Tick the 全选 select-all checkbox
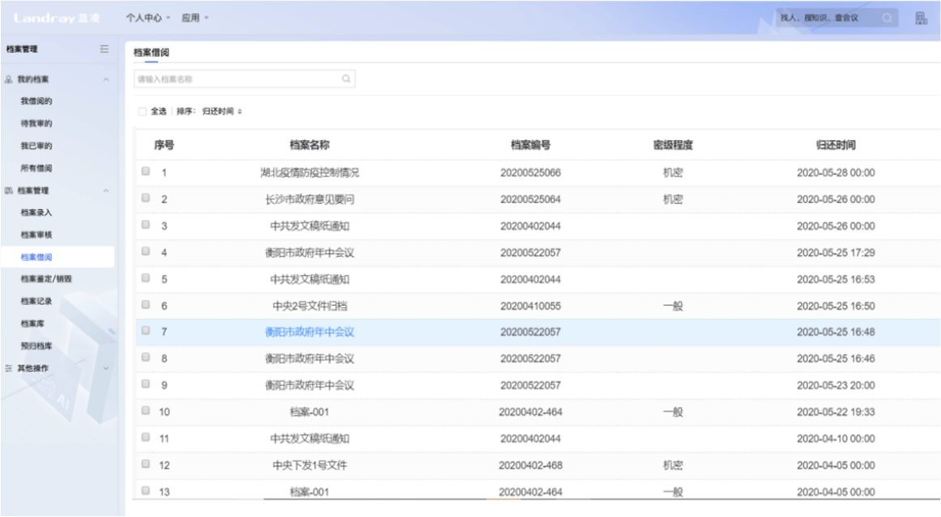This screenshot has height=517, width=941. click(x=143, y=112)
